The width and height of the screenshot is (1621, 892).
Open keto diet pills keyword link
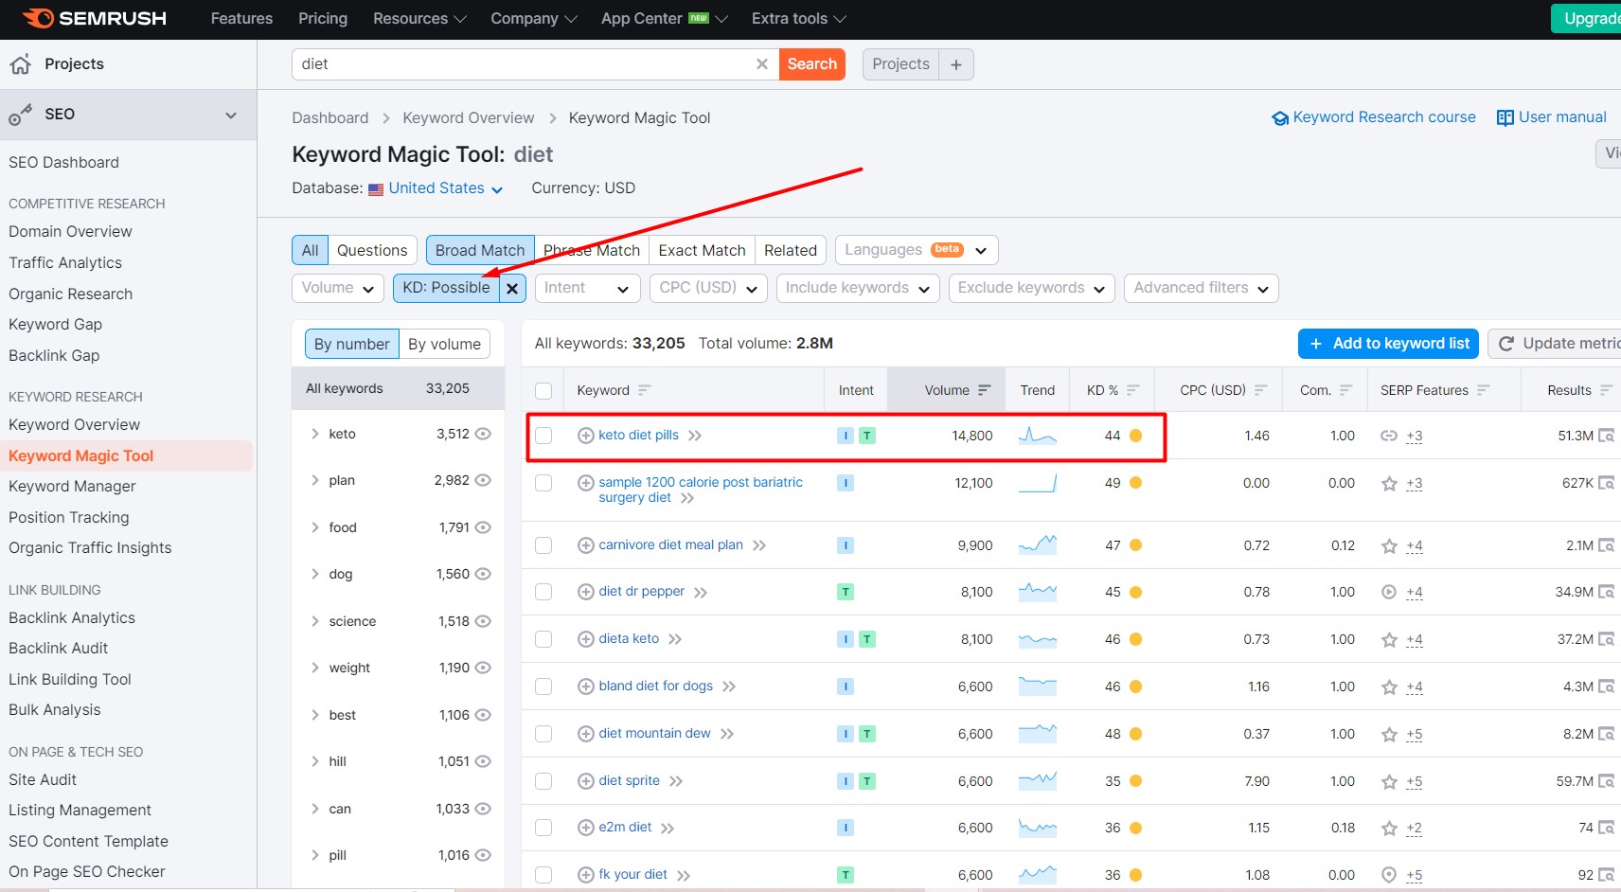639,436
